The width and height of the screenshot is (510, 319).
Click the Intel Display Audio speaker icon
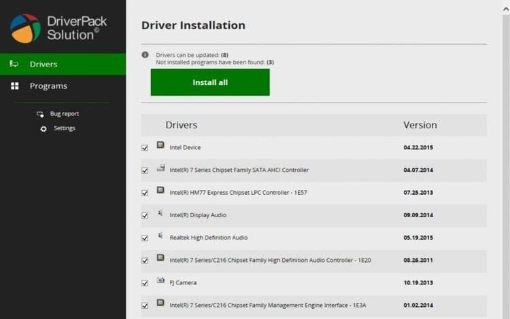coord(160,213)
